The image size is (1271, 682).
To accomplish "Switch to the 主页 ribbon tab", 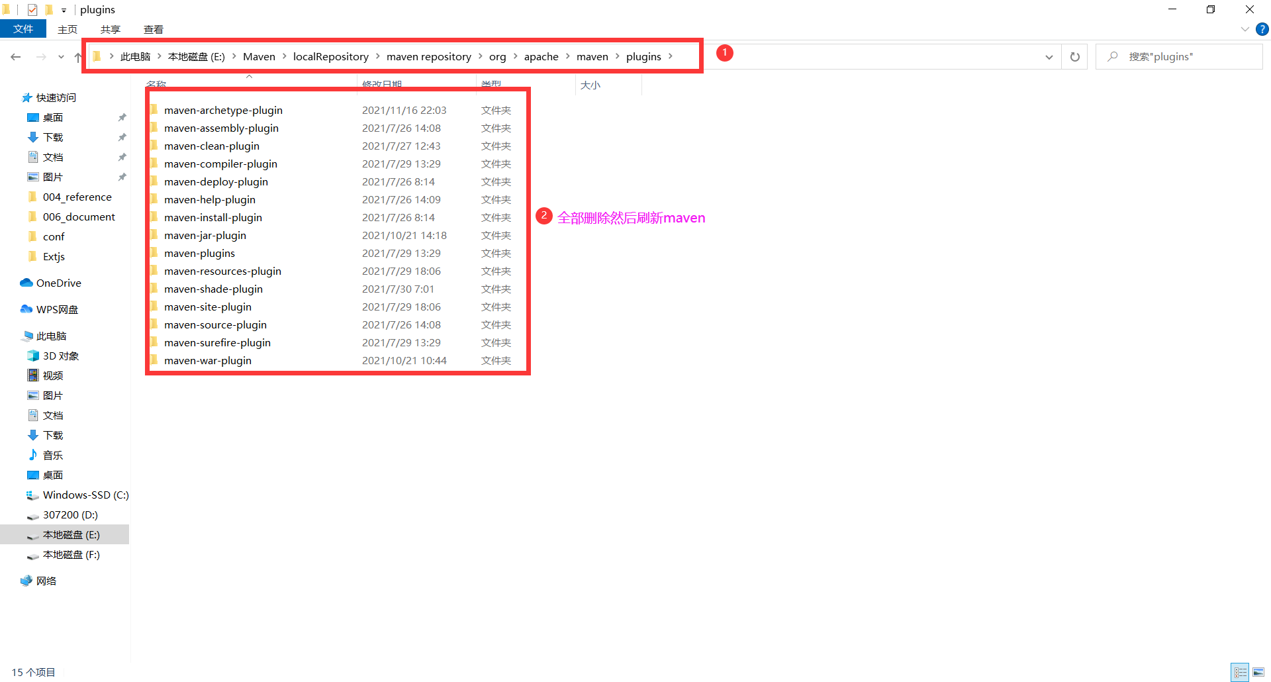I will click(x=68, y=29).
